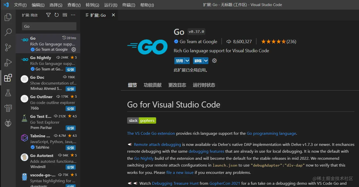Open the Remote attach debugging link
Viewport: 359px width, 187px height.
(157, 144)
